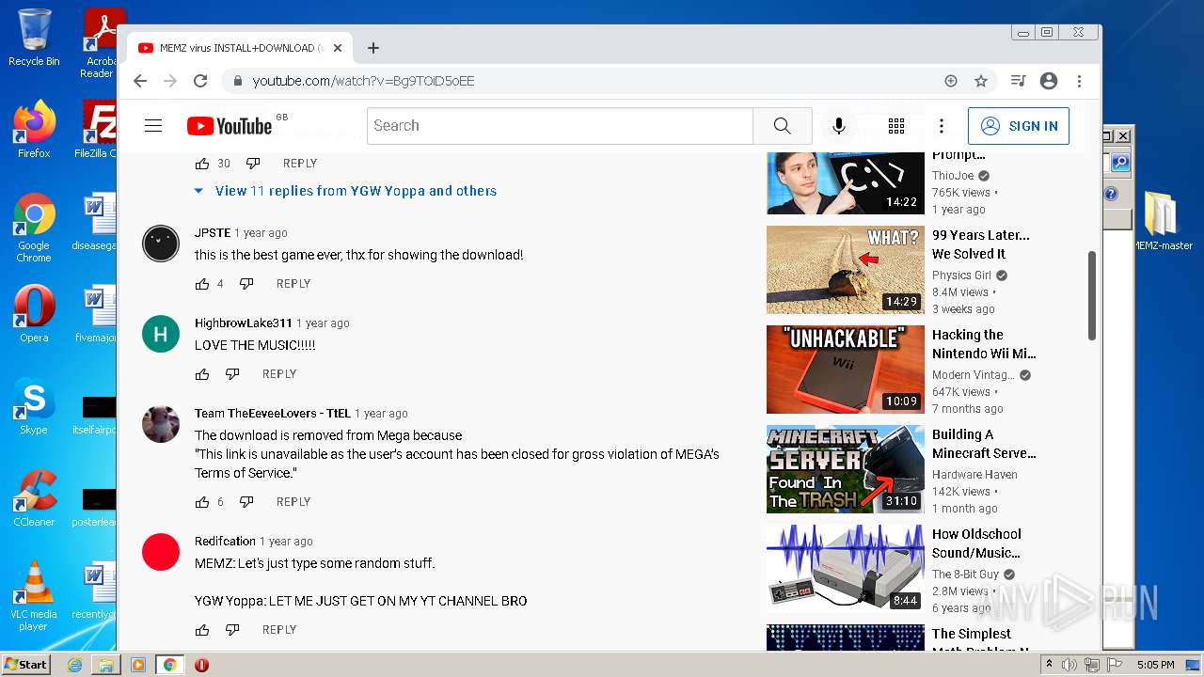The image size is (1204, 677).
Task: Open Internet Explorer from taskbar
Action: click(x=74, y=665)
